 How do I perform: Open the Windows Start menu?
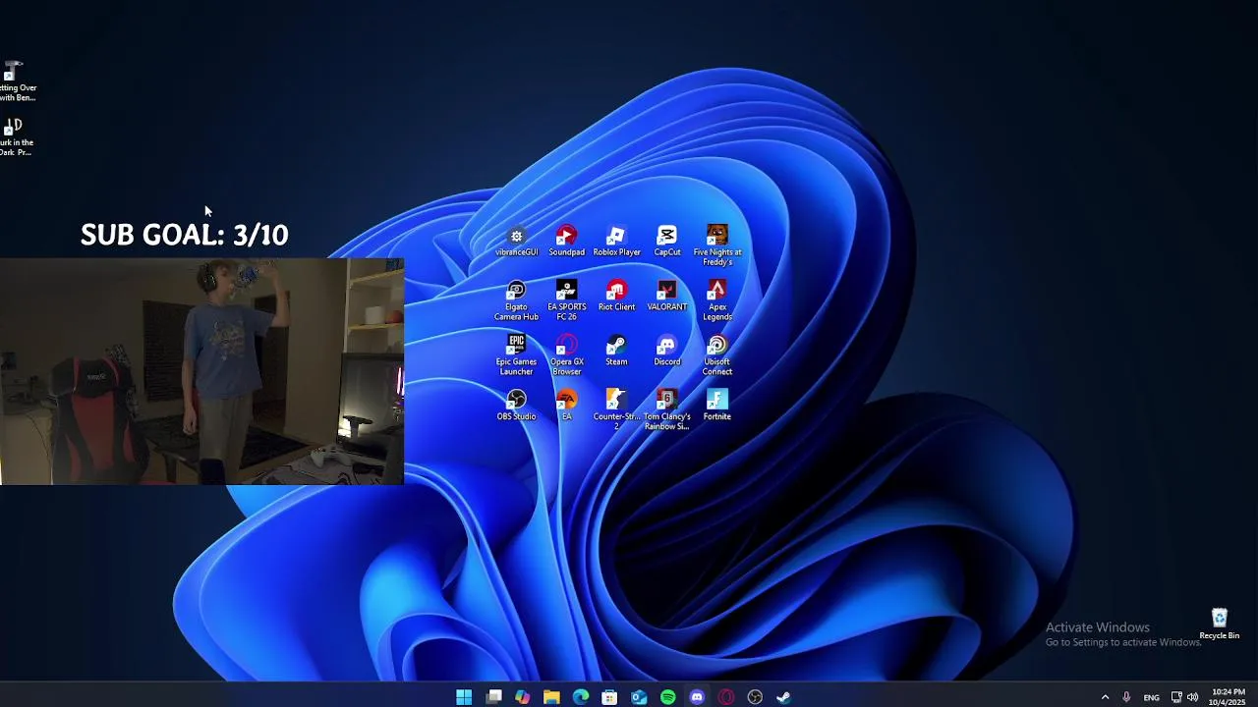click(x=464, y=697)
